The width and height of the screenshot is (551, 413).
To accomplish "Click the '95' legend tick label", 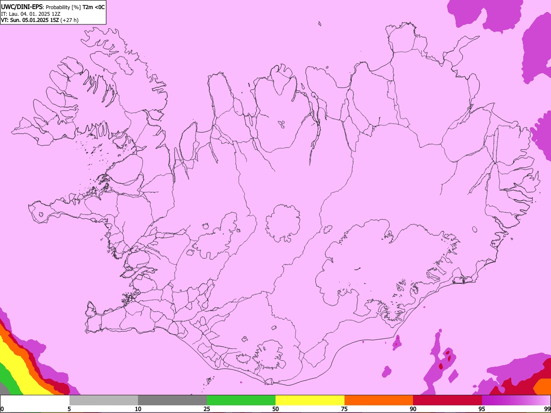I will point(482,409).
